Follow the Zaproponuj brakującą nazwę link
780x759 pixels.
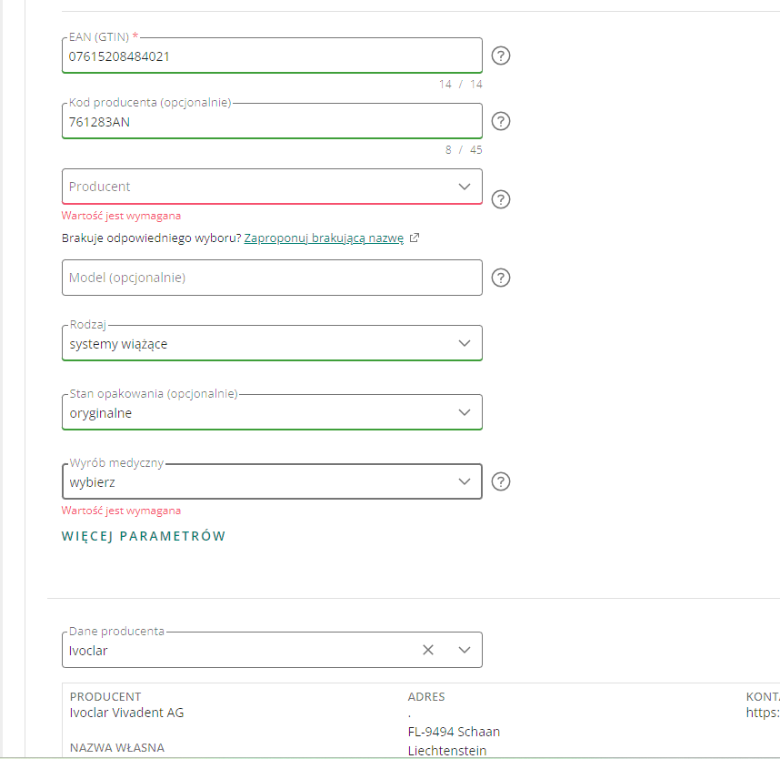[x=324, y=238]
